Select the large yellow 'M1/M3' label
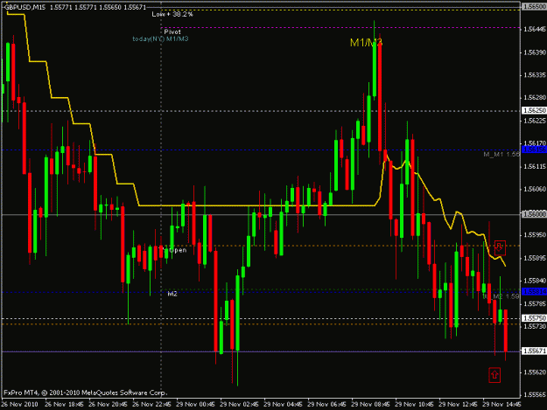Viewport: 547px width, 410px height. coord(367,43)
